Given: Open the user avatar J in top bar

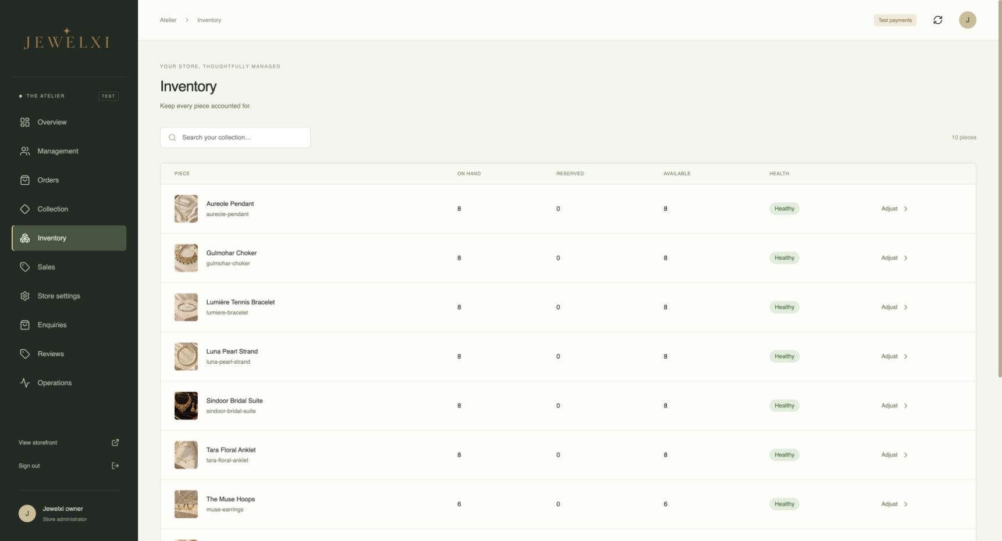Looking at the screenshot, I should pos(968,20).
